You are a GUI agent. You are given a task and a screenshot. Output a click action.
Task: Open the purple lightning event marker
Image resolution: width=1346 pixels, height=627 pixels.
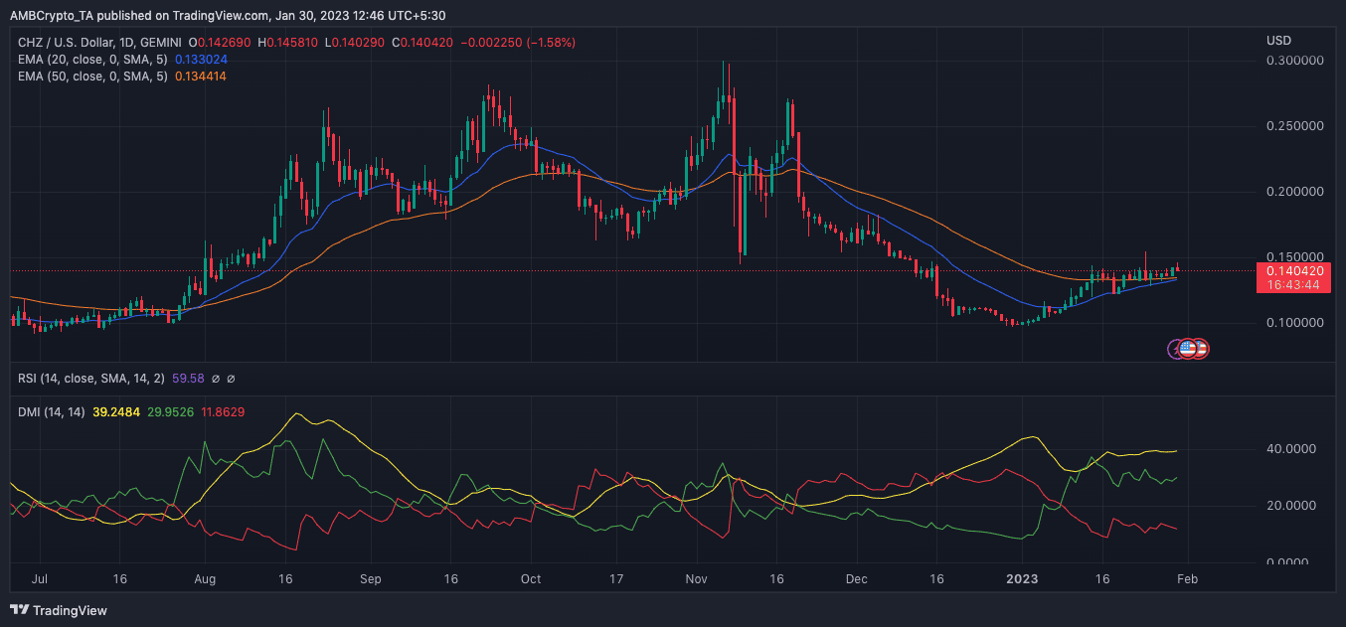coord(1175,349)
